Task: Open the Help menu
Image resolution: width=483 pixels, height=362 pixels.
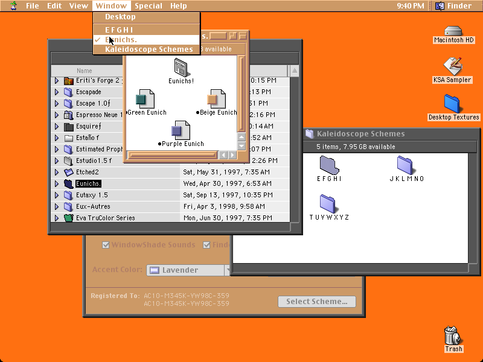Action: tap(178, 5)
